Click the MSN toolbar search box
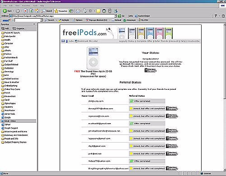This screenshot has width=226, height=176. (28, 20)
